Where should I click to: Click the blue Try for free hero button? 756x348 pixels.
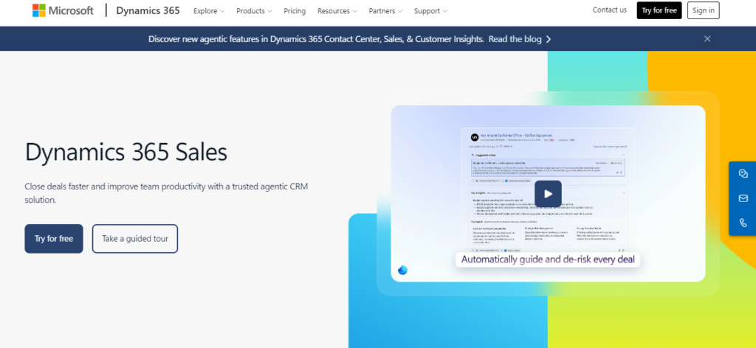(53, 239)
